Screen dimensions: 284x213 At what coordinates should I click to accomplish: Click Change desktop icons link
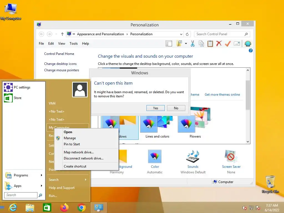tap(60, 64)
